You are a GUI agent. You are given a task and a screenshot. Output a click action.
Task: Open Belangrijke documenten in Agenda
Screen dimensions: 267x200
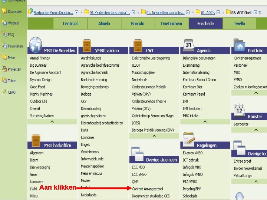click(199, 58)
